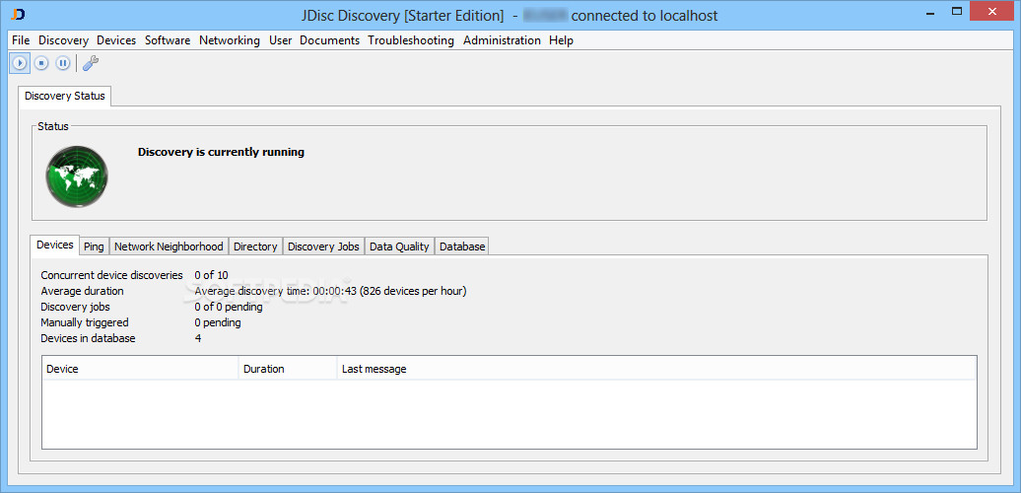This screenshot has height=493, width=1021.
Task: Sort by the Last message column header
Action: [x=656, y=369]
